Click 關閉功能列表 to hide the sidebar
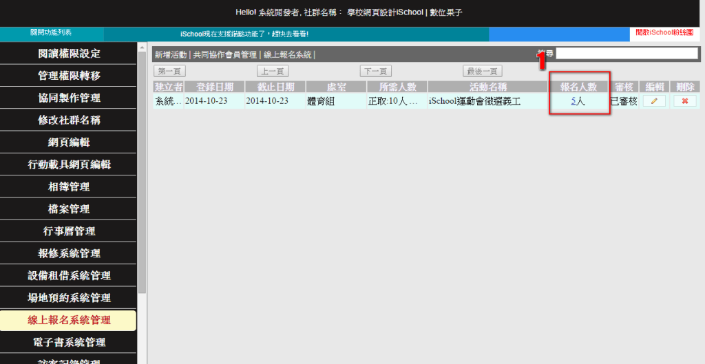 (x=51, y=33)
